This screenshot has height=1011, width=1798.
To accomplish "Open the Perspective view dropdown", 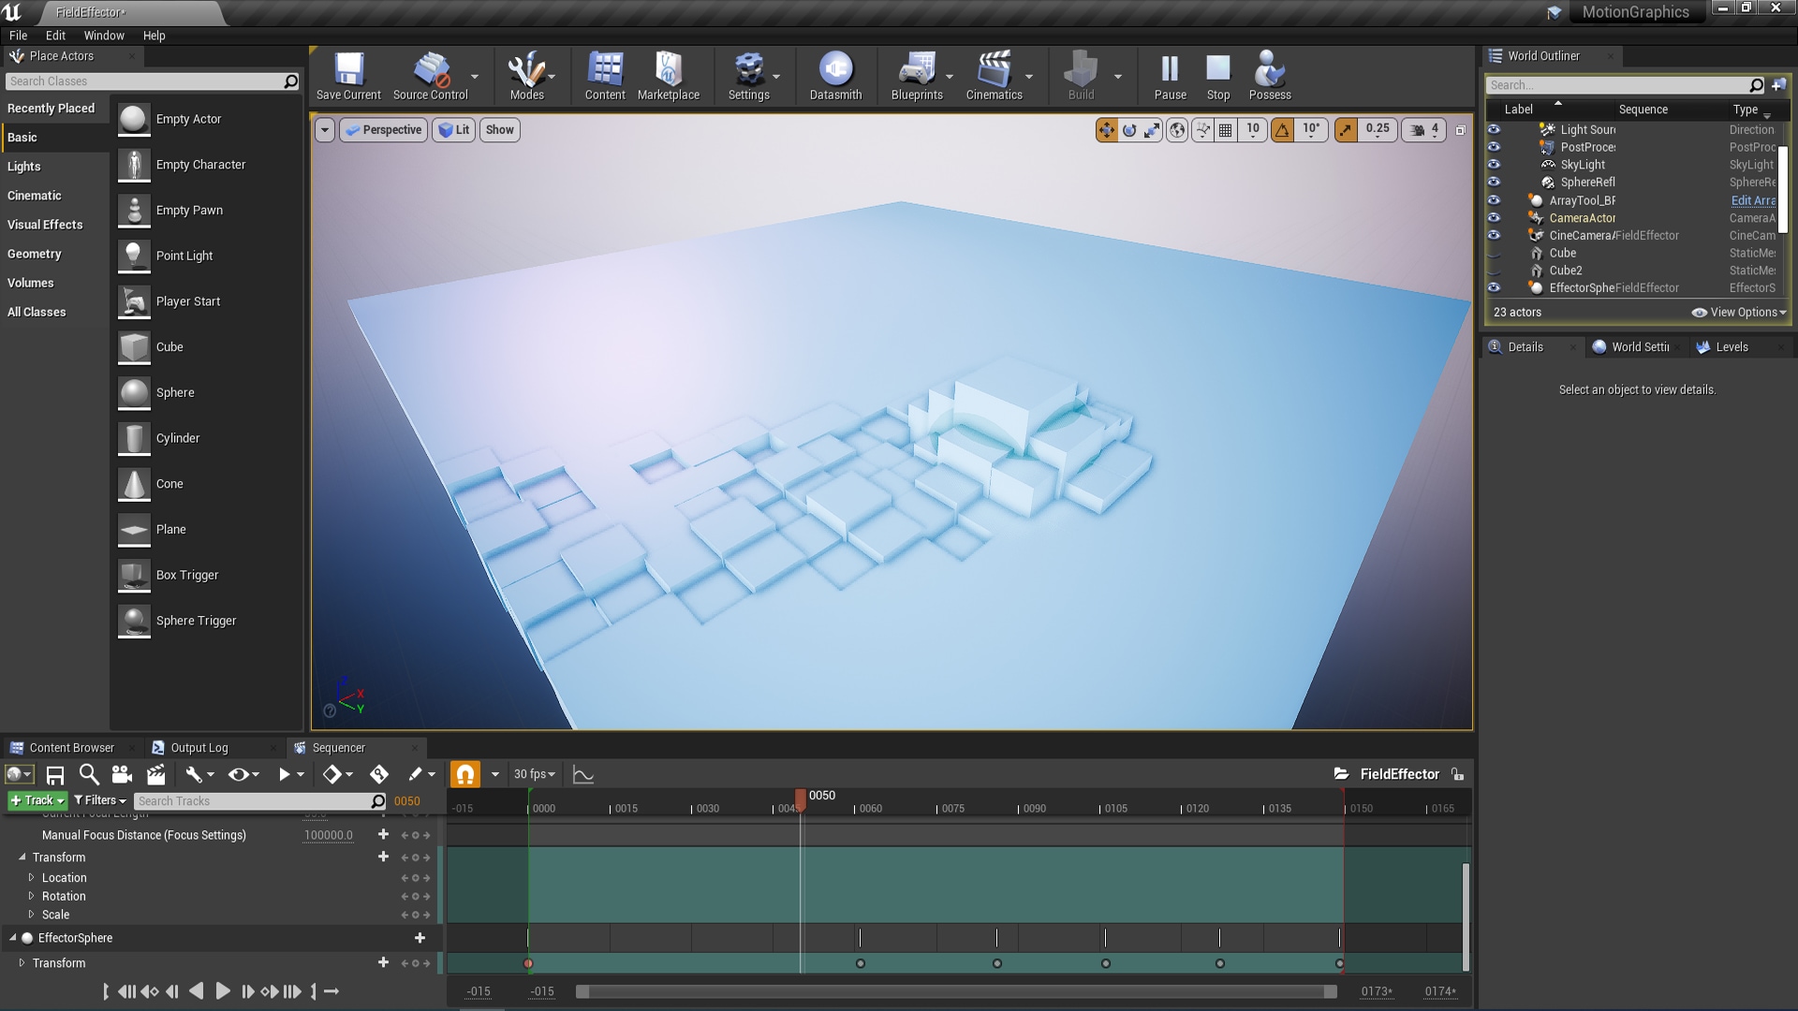I will [384, 129].
